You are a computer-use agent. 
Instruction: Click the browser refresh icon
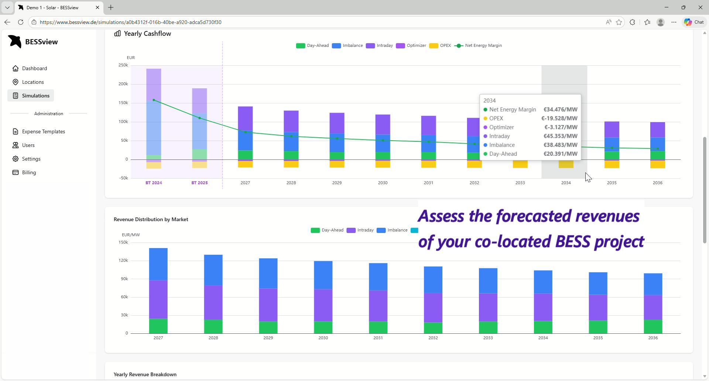tap(21, 22)
